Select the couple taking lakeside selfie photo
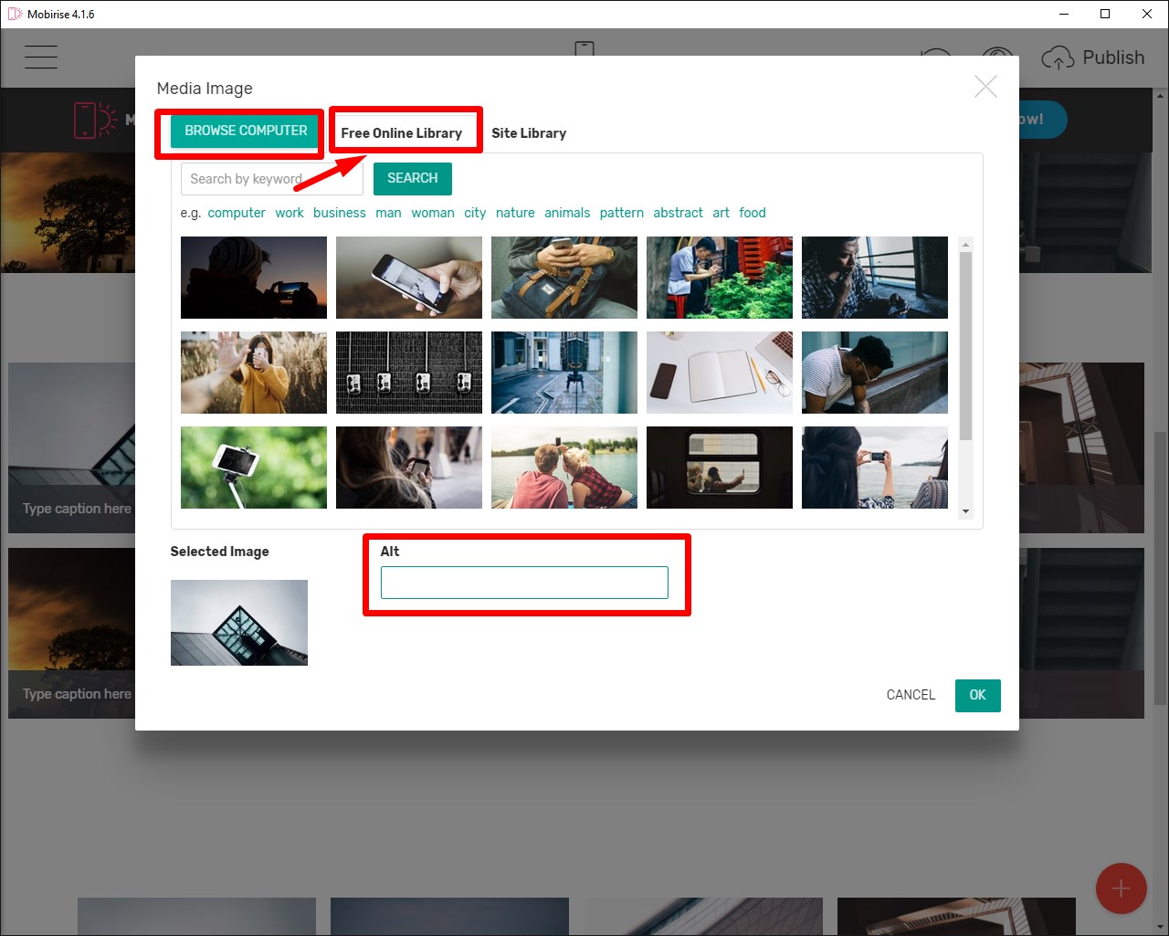The width and height of the screenshot is (1169, 936). (563, 467)
